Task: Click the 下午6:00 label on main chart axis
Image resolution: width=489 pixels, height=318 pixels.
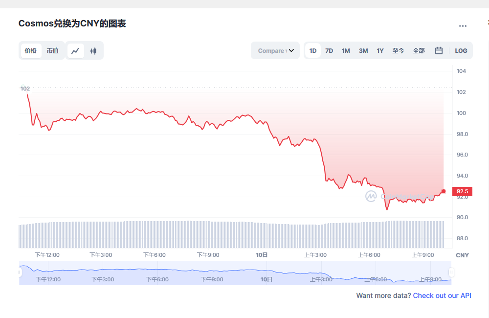Action: pyautogui.click(x=155, y=255)
